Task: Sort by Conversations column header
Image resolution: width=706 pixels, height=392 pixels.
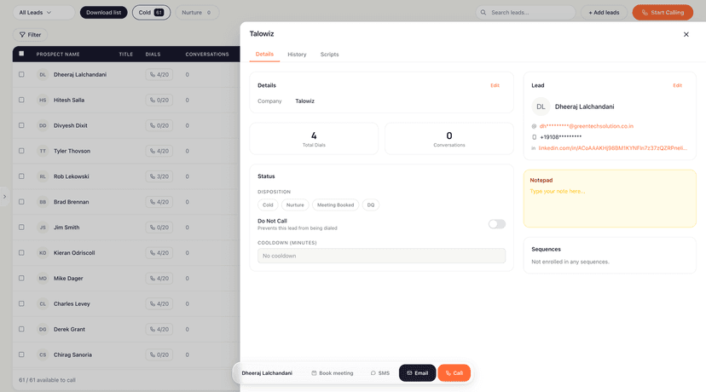Action: pos(207,55)
